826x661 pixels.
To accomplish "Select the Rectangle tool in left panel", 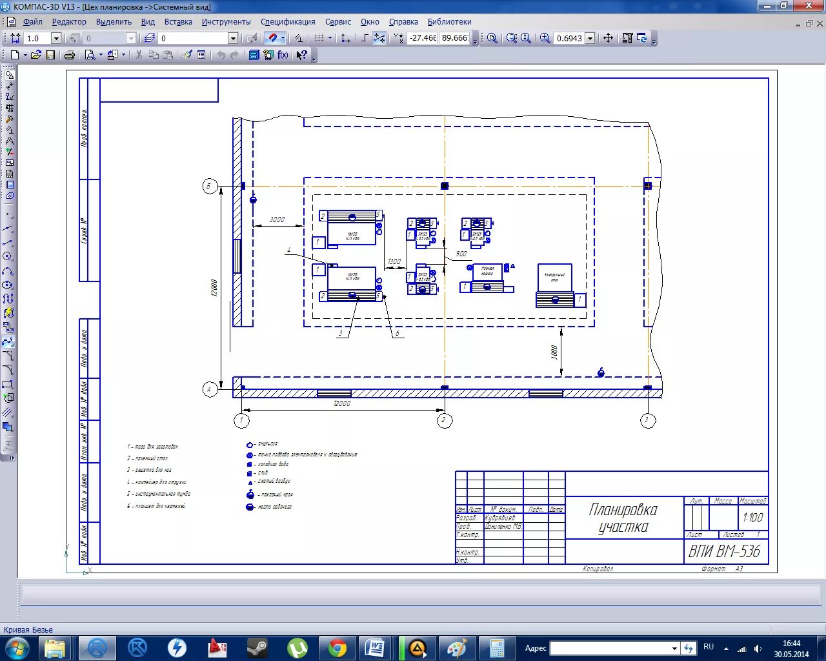I will (8, 384).
